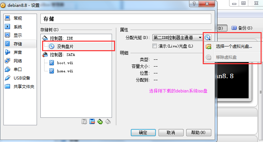Viewport: 263px width, 142px height.
Task: Click the green add attachment icon
Action: tap(100, 122)
